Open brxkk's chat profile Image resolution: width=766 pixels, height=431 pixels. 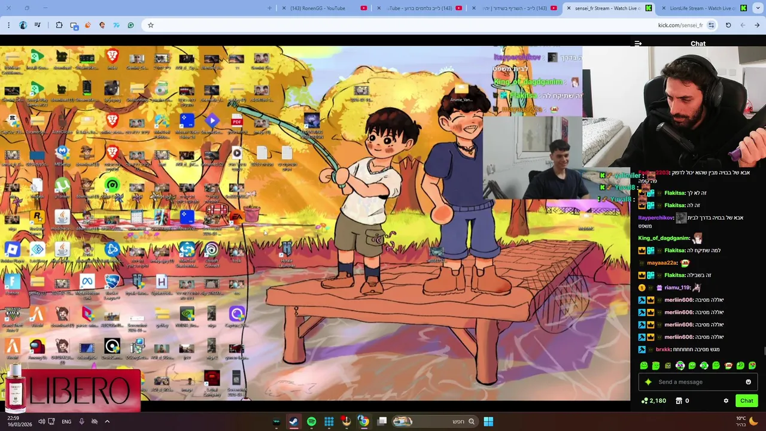663,350
